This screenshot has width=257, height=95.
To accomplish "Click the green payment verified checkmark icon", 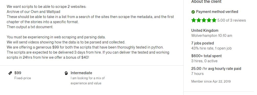I will [x=193, y=12].
